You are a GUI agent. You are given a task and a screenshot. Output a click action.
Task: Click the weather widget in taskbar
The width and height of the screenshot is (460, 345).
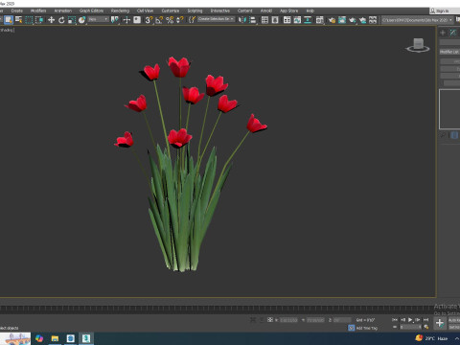(431, 338)
